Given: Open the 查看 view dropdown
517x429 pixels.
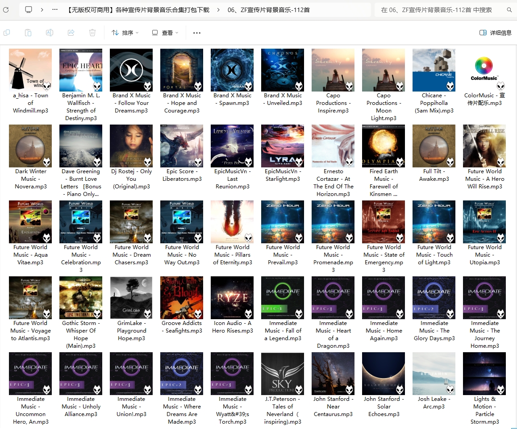Looking at the screenshot, I should (165, 33).
